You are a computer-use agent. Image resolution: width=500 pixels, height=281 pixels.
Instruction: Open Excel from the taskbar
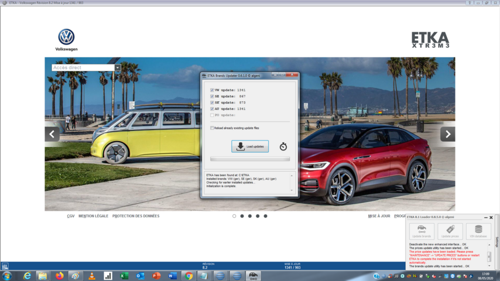(x=124, y=276)
